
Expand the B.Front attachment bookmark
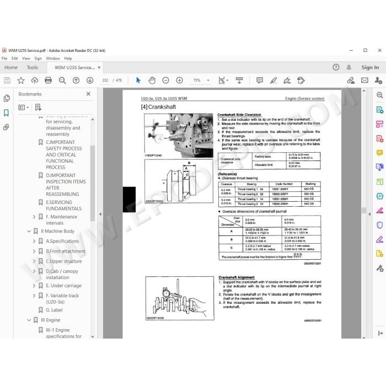tap(34, 251)
